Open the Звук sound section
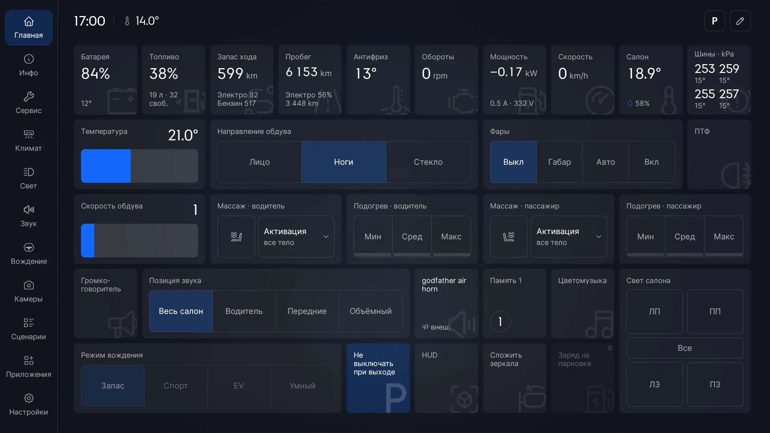Screen dimensions: 770x433 click(28, 216)
